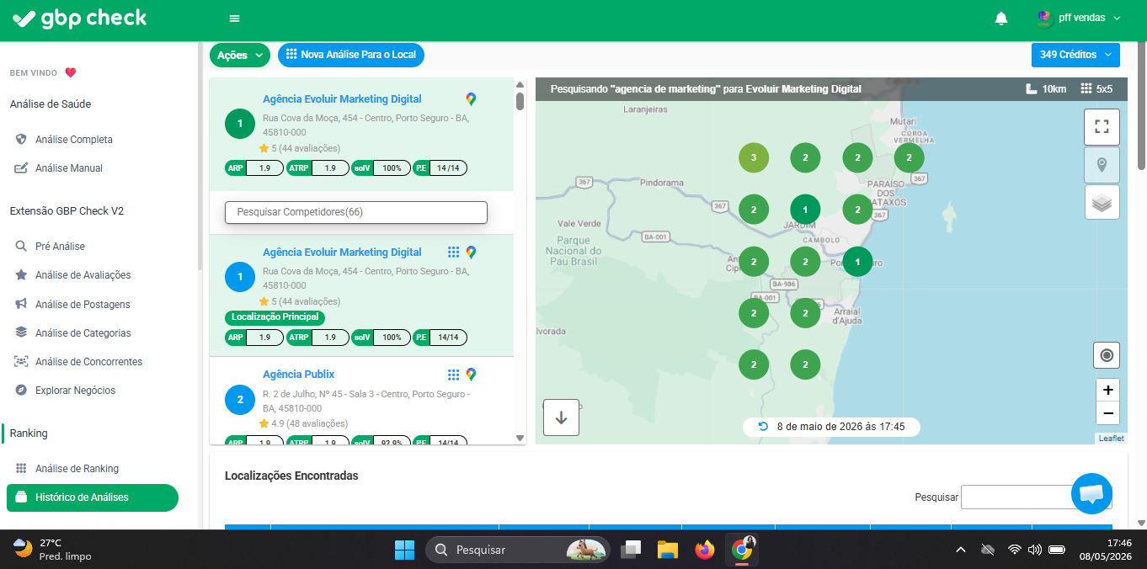Click the compass icon beside Explorar Negócios
The width and height of the screenshot is (1147, 569).
[x=21, y=391]
